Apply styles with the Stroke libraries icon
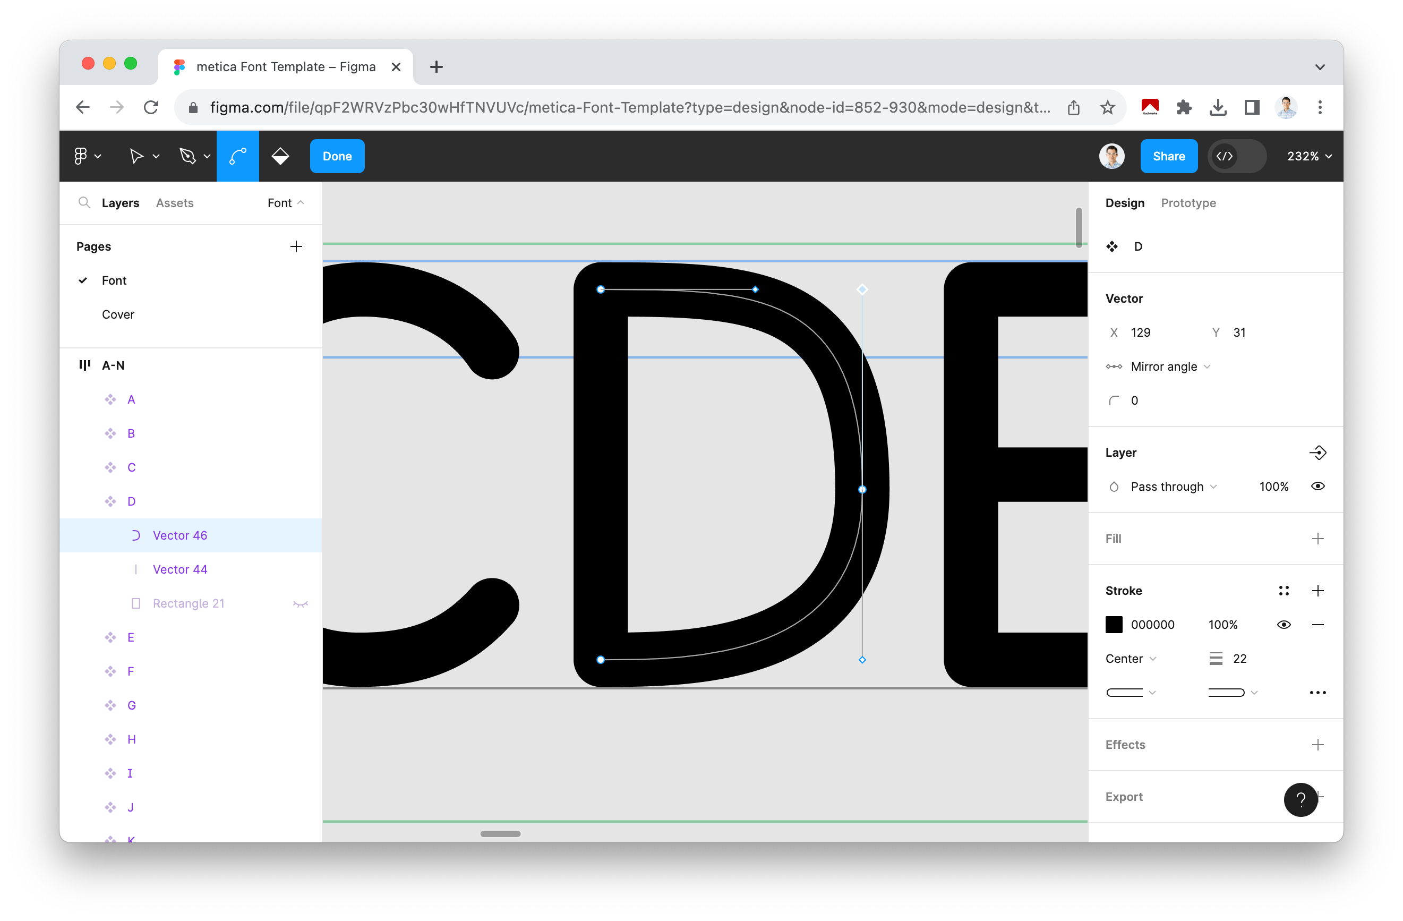The width and height of the screenshot is (1403, 921). [x=1285, y=590]
